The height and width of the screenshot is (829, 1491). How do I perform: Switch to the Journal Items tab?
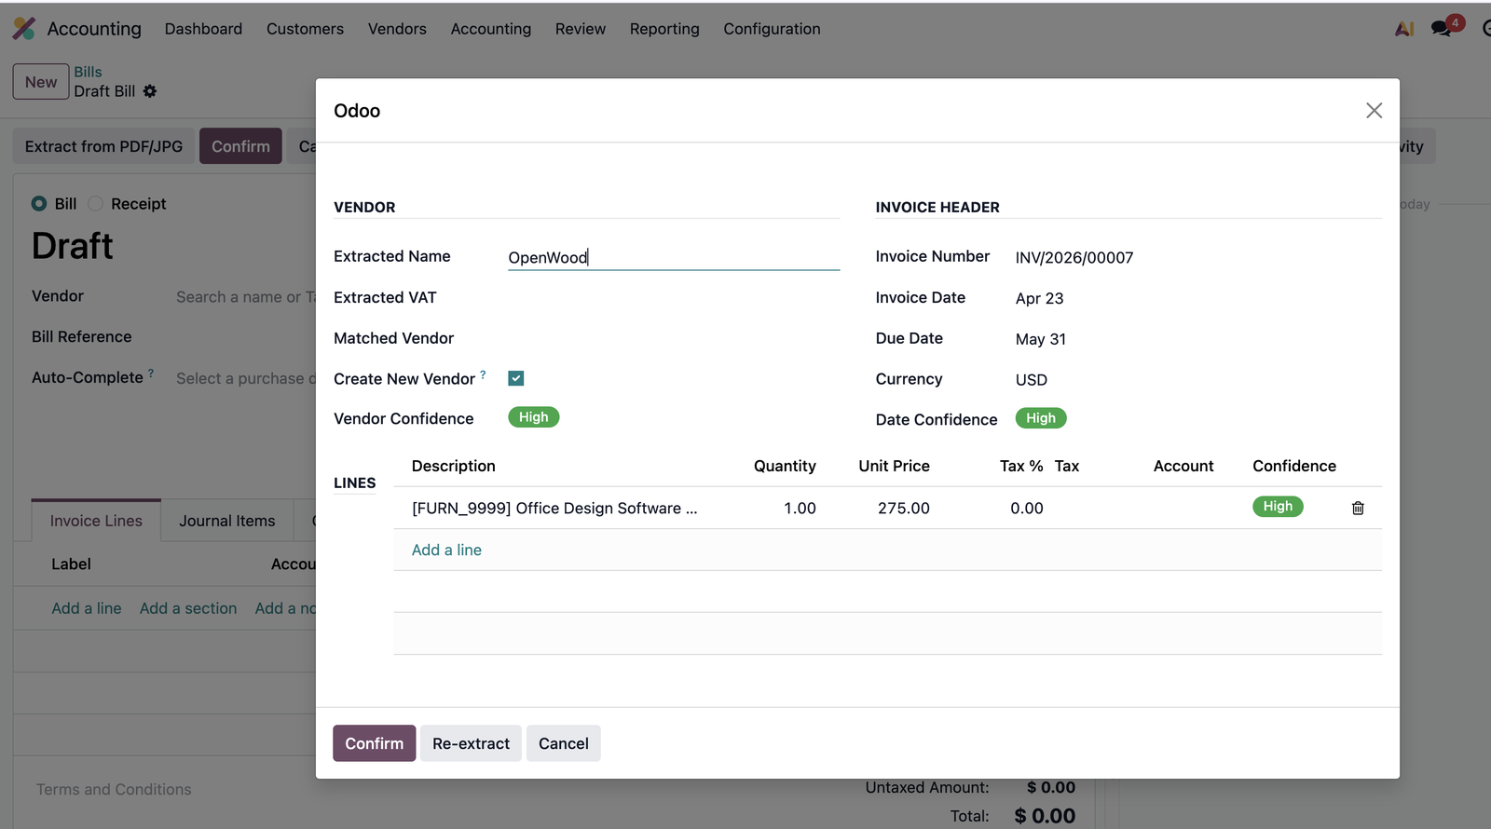click(227, 521)
